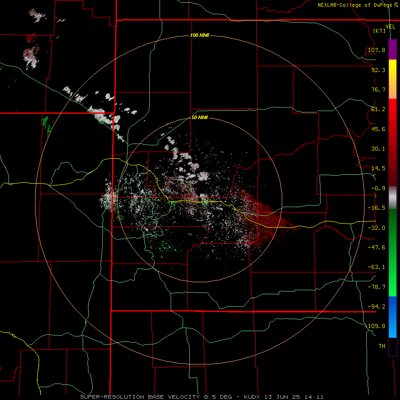
Task: Click the TH legend label
Action: point(382,346)
